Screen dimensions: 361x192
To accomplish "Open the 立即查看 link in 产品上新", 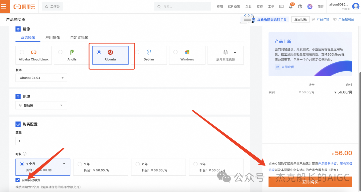I will (287, 67).
